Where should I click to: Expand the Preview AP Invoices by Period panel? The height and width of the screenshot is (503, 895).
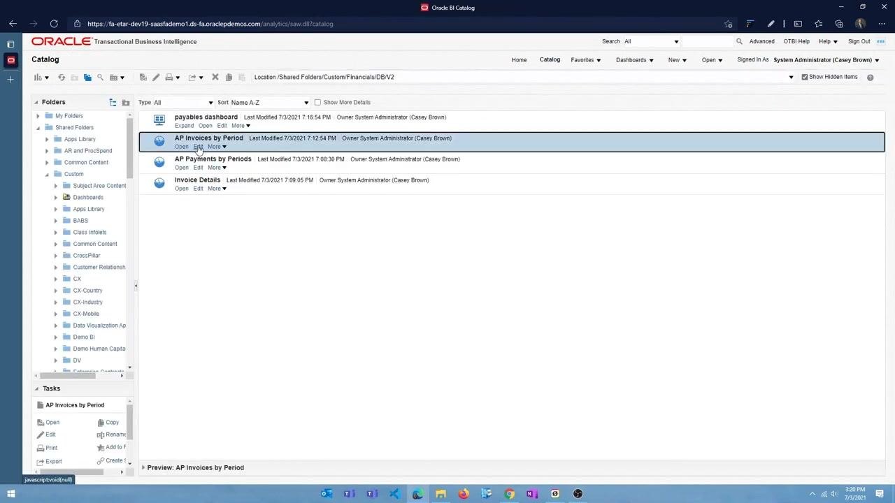point(143,467)
